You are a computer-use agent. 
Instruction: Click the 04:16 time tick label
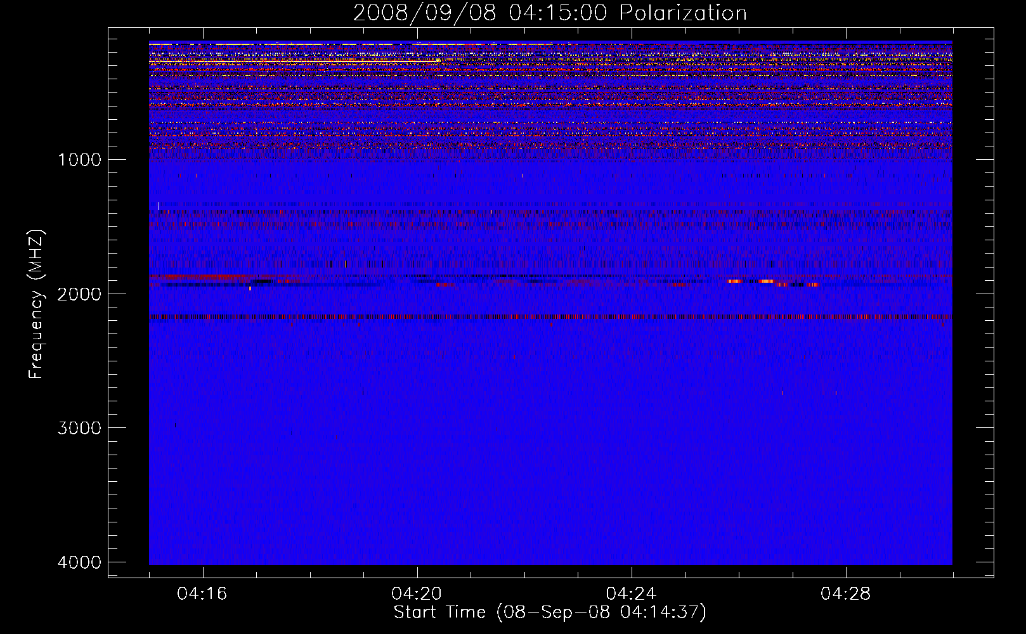tap(202, 593)
